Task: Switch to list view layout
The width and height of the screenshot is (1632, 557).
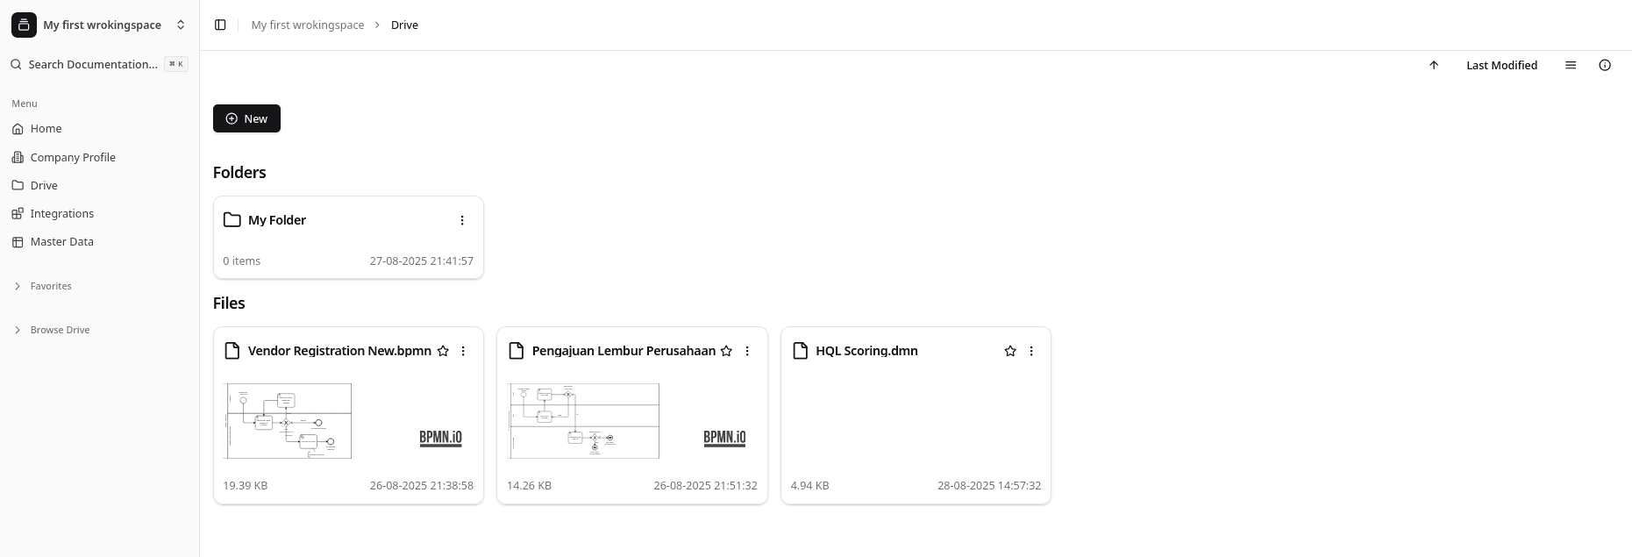Action: [1571, 65]
